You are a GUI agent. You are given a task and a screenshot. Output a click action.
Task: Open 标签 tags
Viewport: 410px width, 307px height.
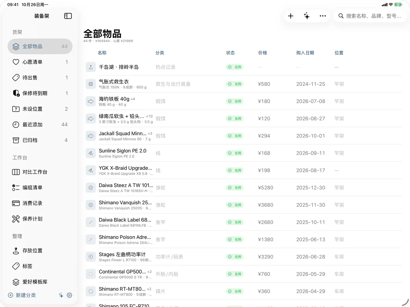pos(40,266)
